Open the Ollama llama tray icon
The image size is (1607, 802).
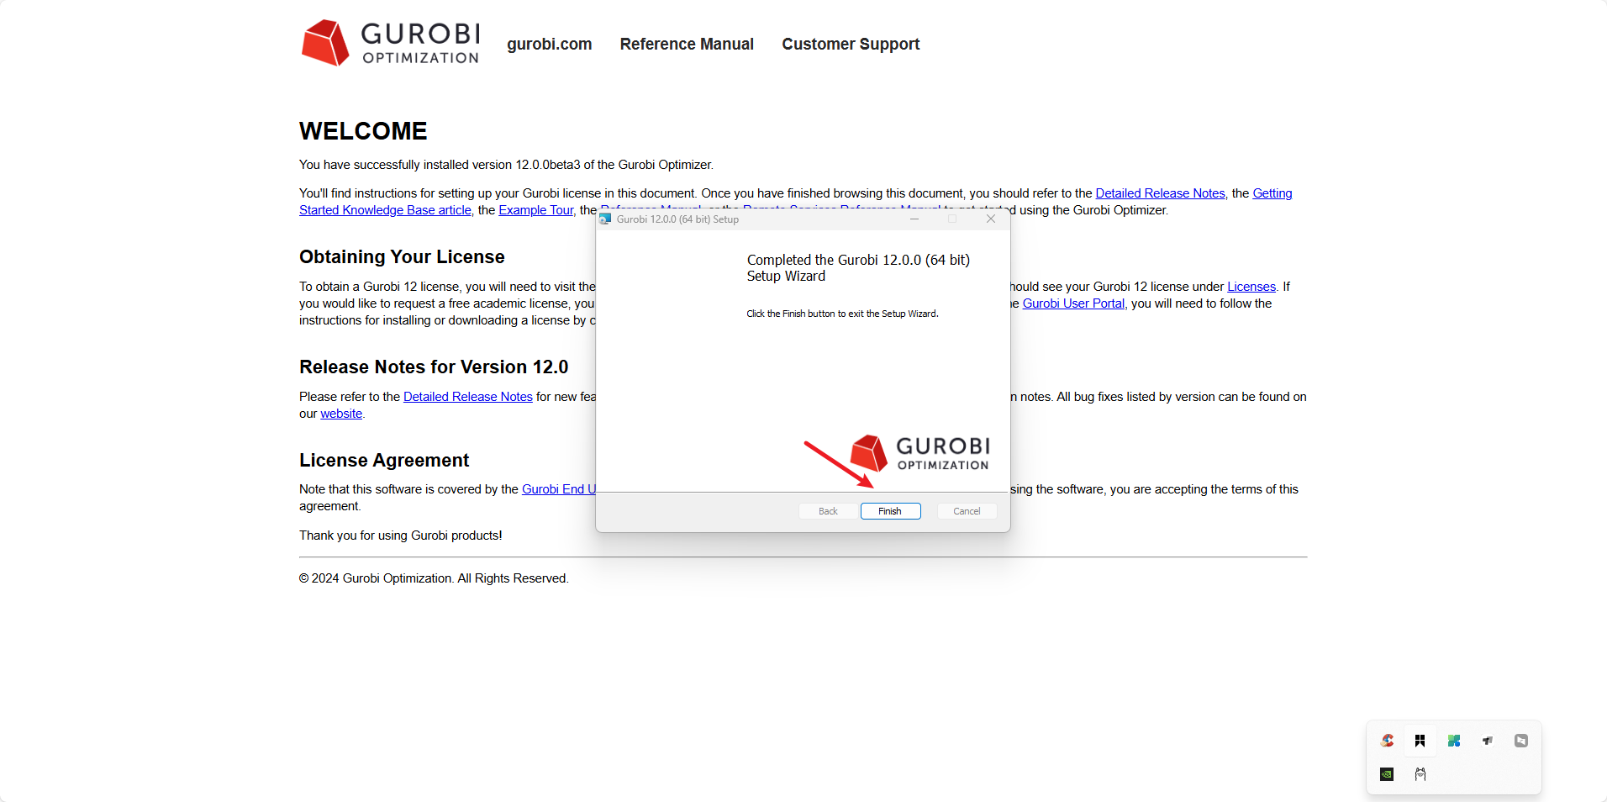(1420, 774)
